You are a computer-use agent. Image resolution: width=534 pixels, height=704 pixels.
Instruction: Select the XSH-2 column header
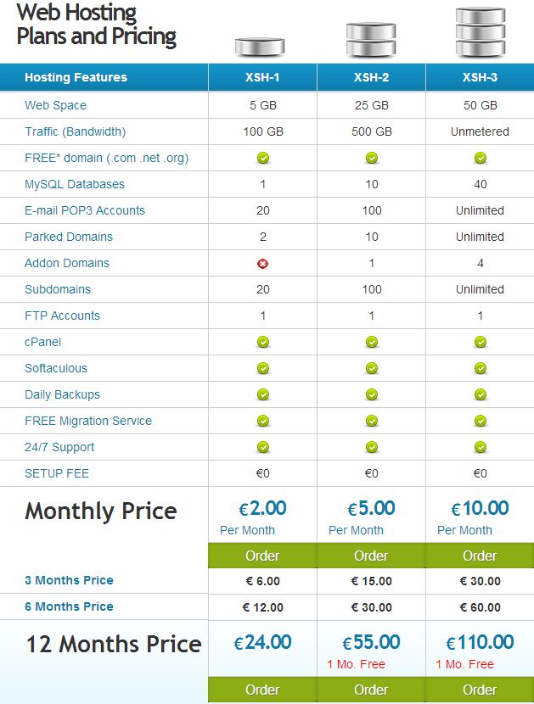371,77
